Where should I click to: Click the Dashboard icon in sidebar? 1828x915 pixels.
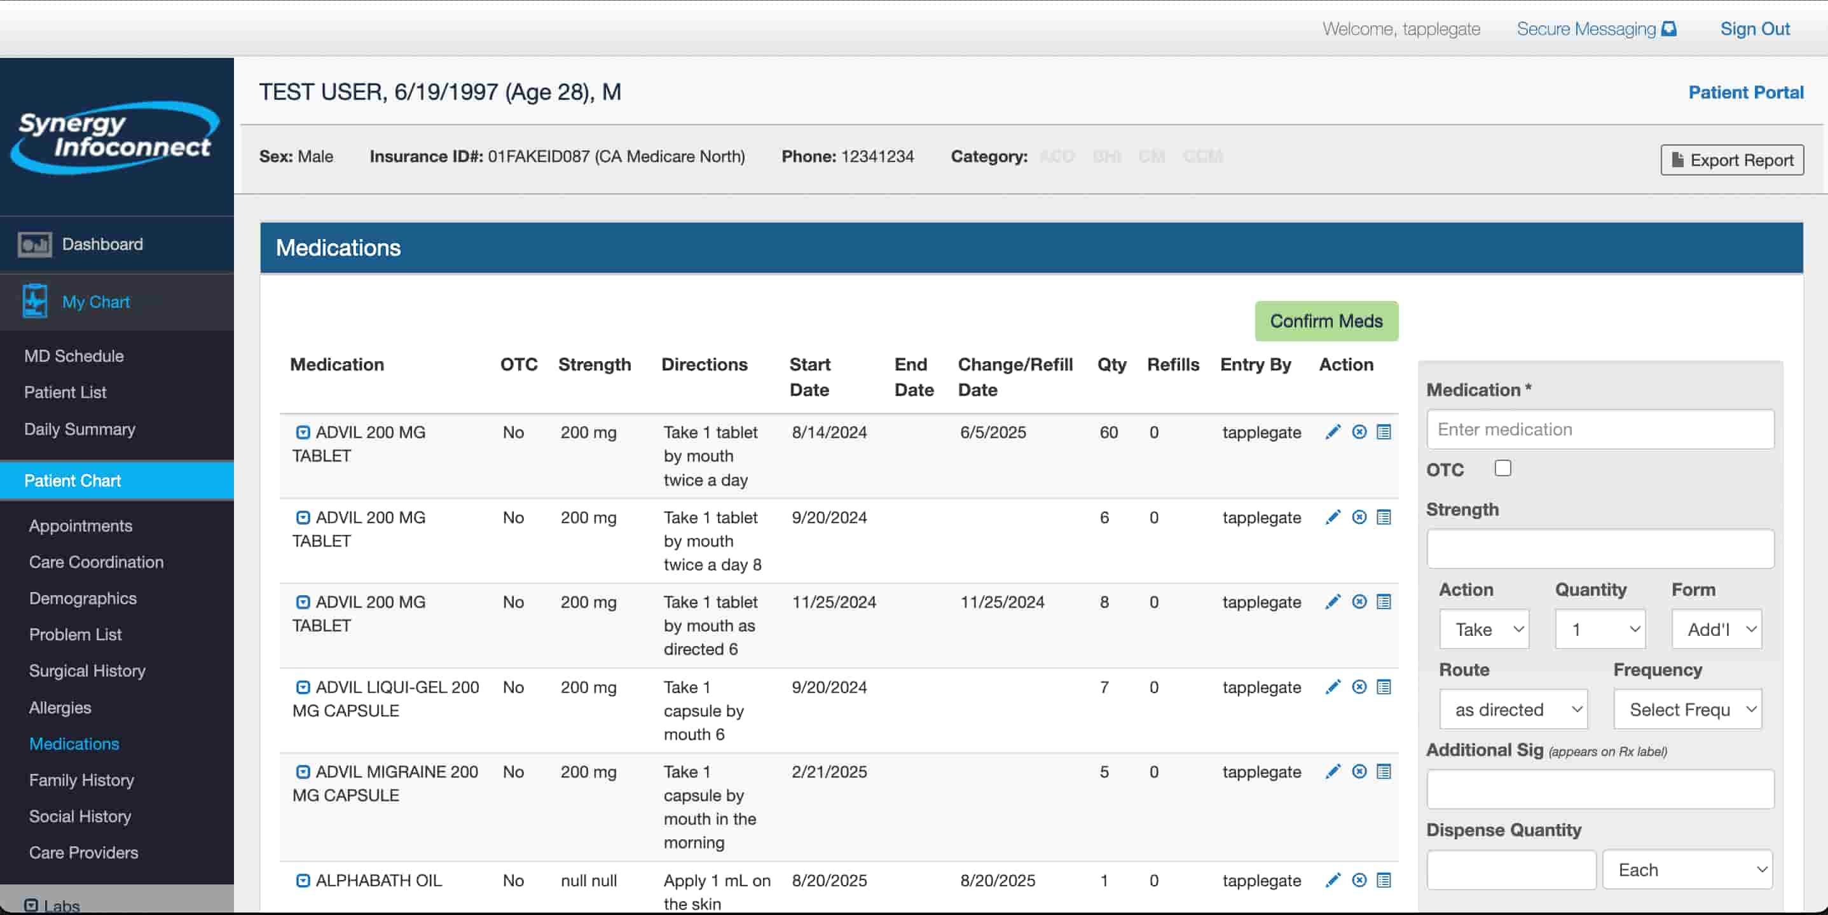click(x=34, y=244)
